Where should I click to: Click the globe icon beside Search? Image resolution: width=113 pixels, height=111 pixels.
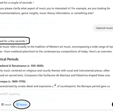(x=2, y=104)
